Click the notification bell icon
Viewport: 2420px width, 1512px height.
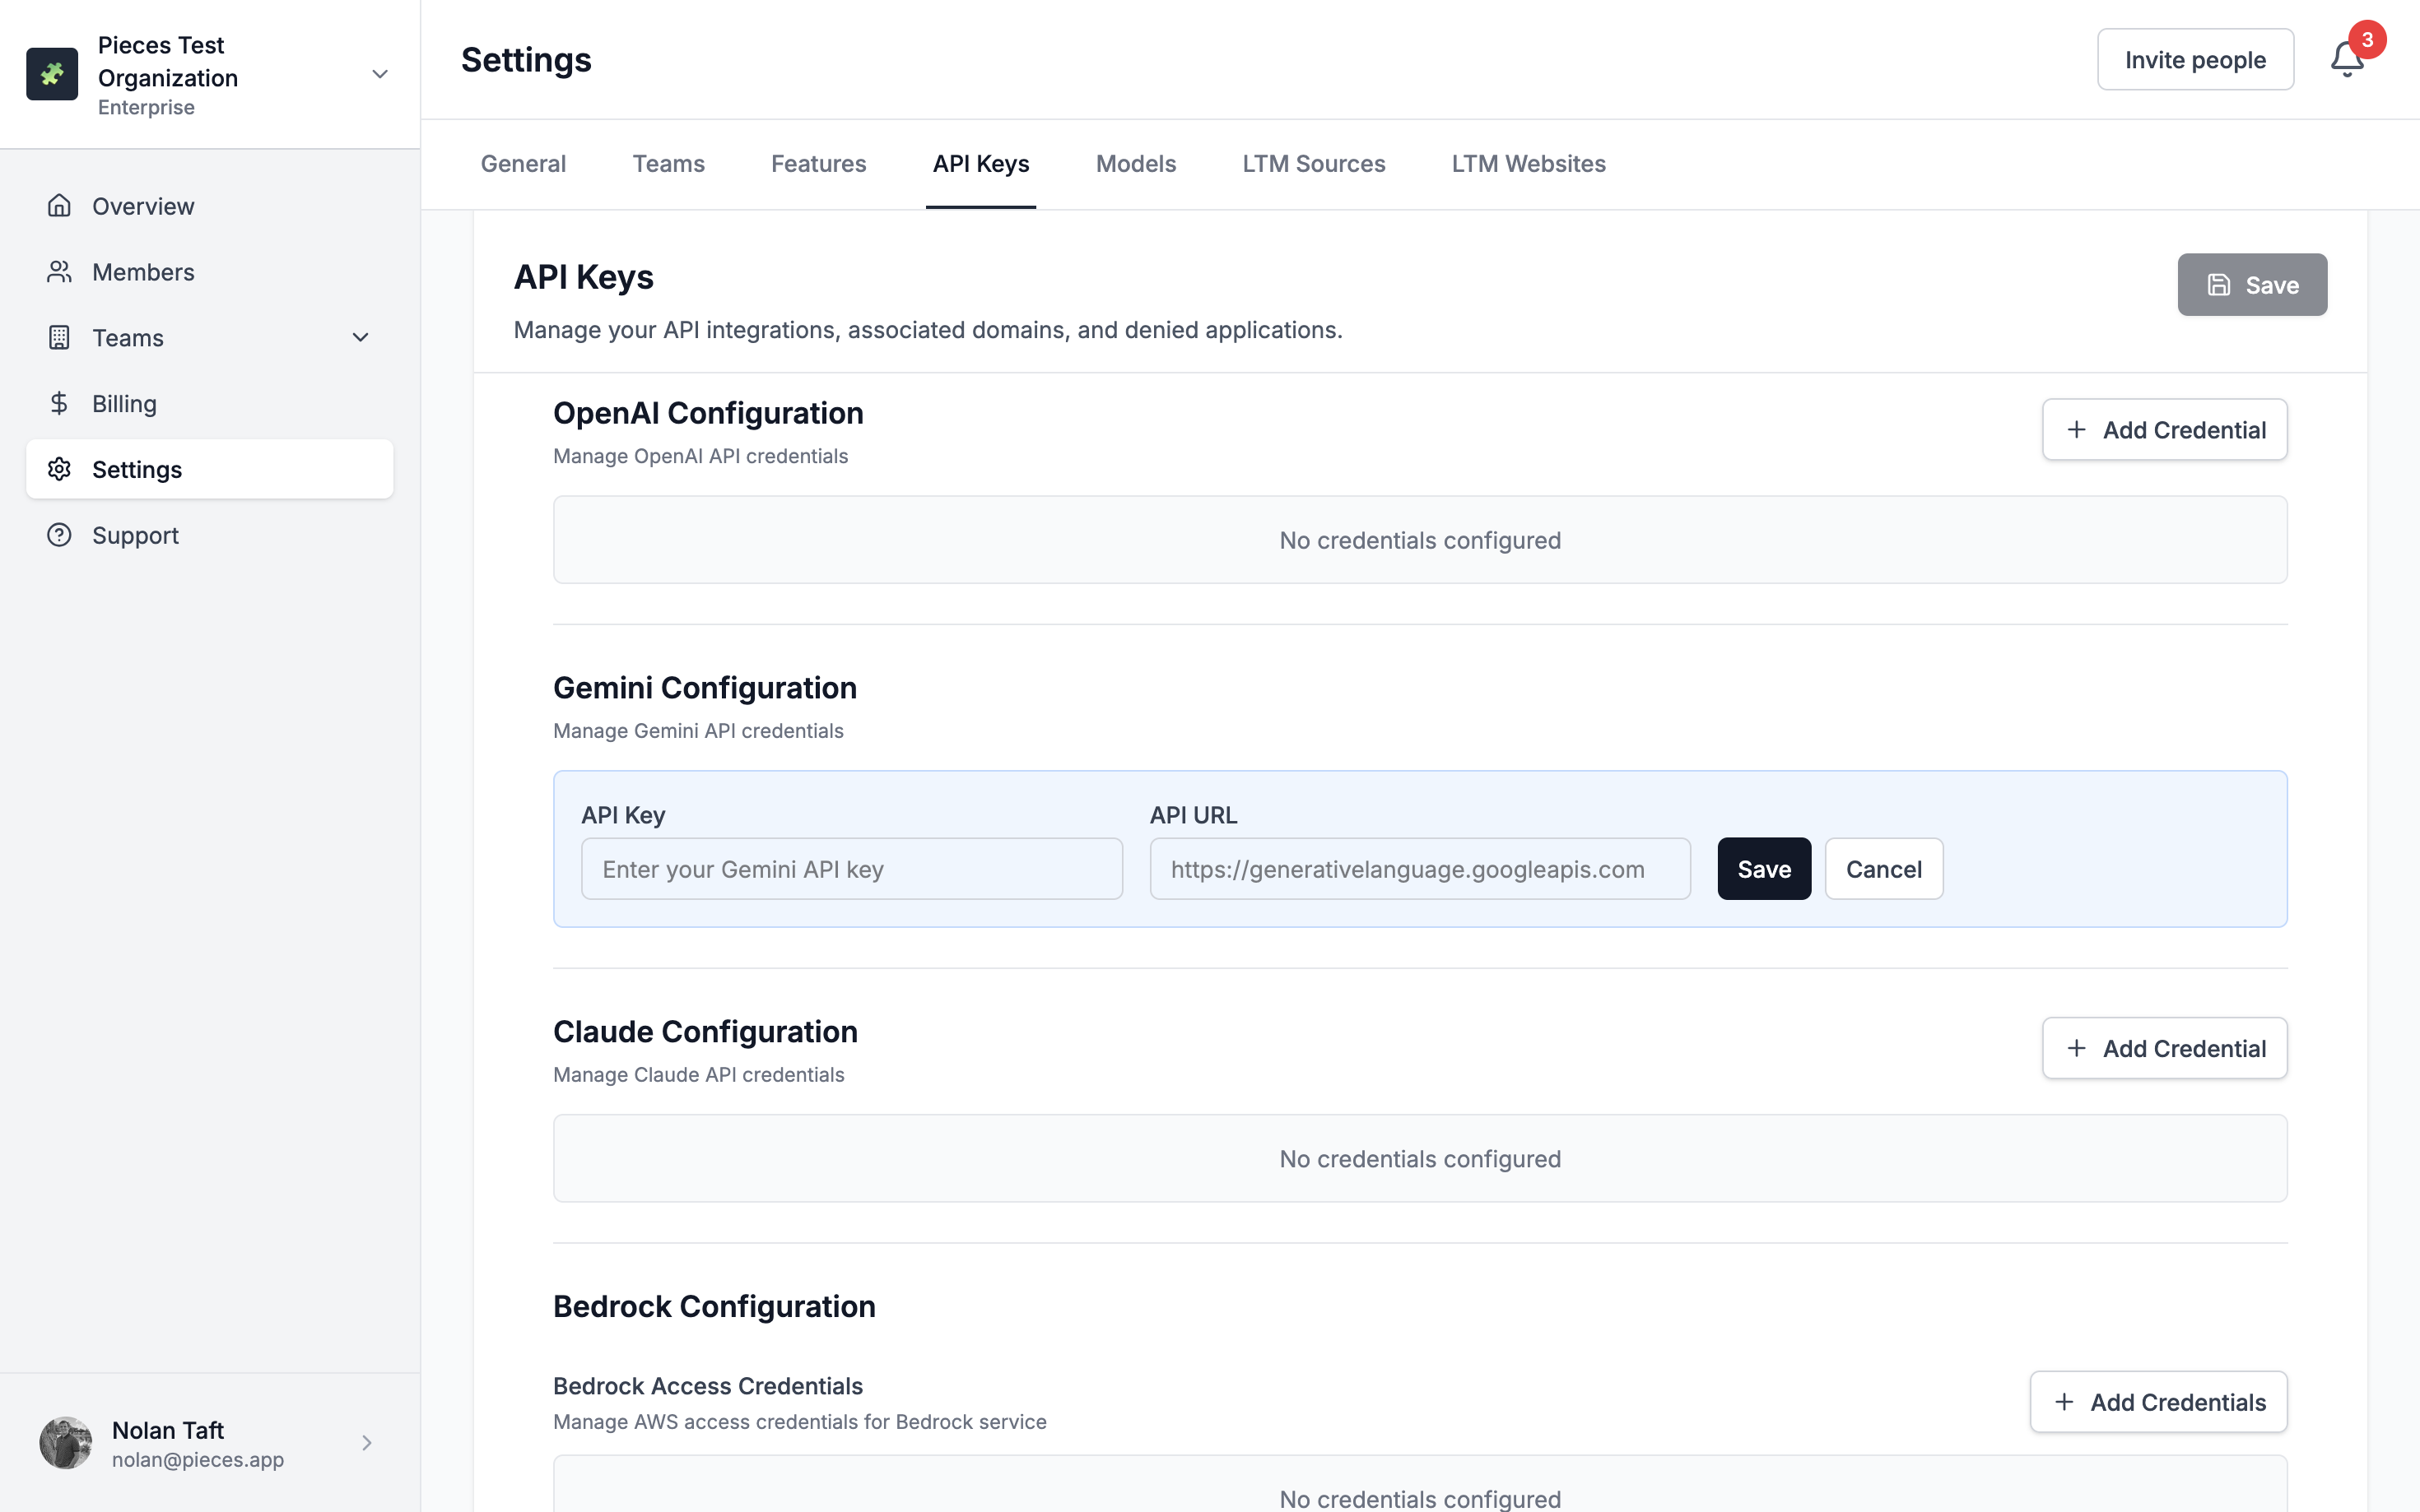[2346, 59]
